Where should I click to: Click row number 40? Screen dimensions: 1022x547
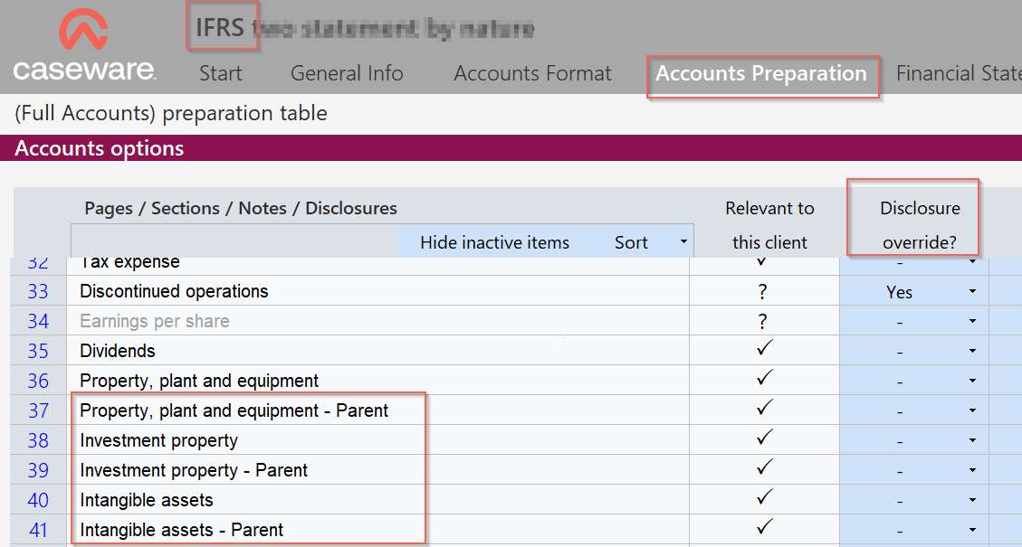[x=38, y=500]
